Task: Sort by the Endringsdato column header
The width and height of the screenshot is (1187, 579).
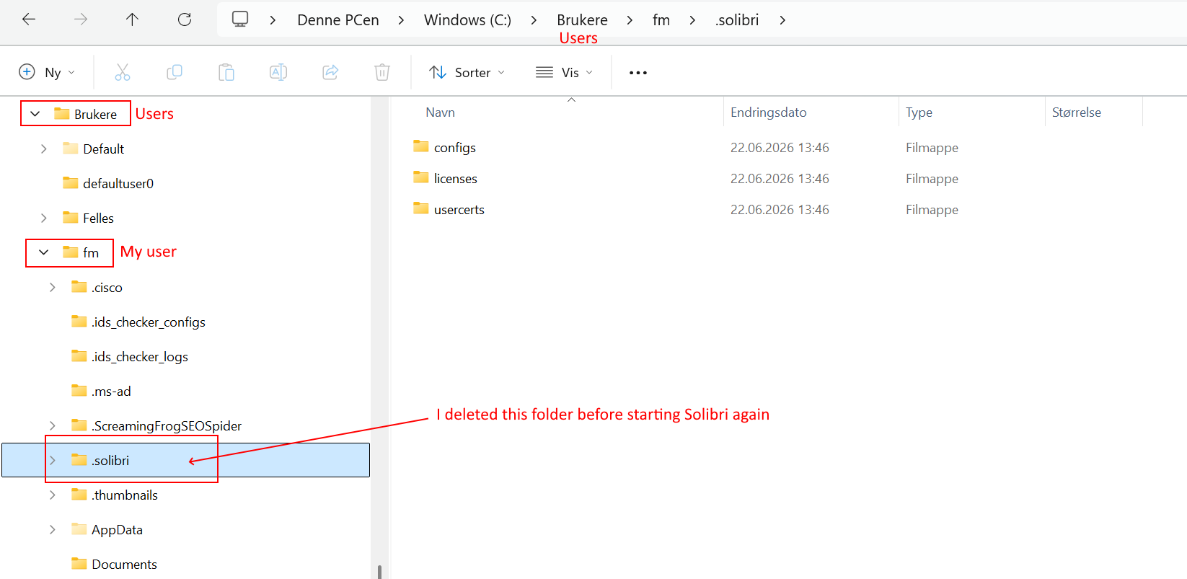Action: click(x=769, y=112)
